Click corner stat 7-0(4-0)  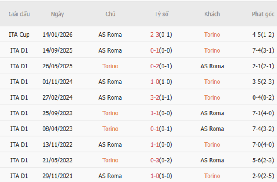pos(263,144)
